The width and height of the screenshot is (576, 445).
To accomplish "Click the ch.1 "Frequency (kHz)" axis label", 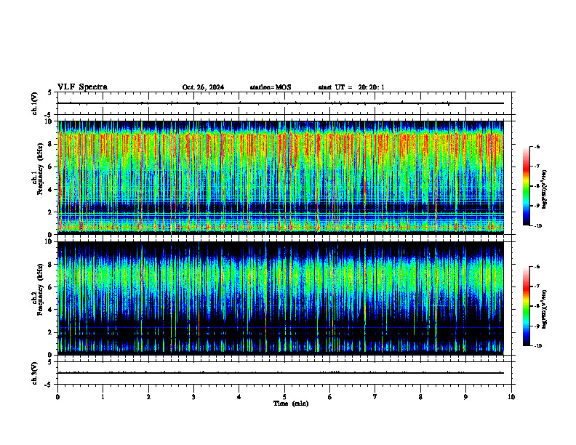I will point(40,169).
